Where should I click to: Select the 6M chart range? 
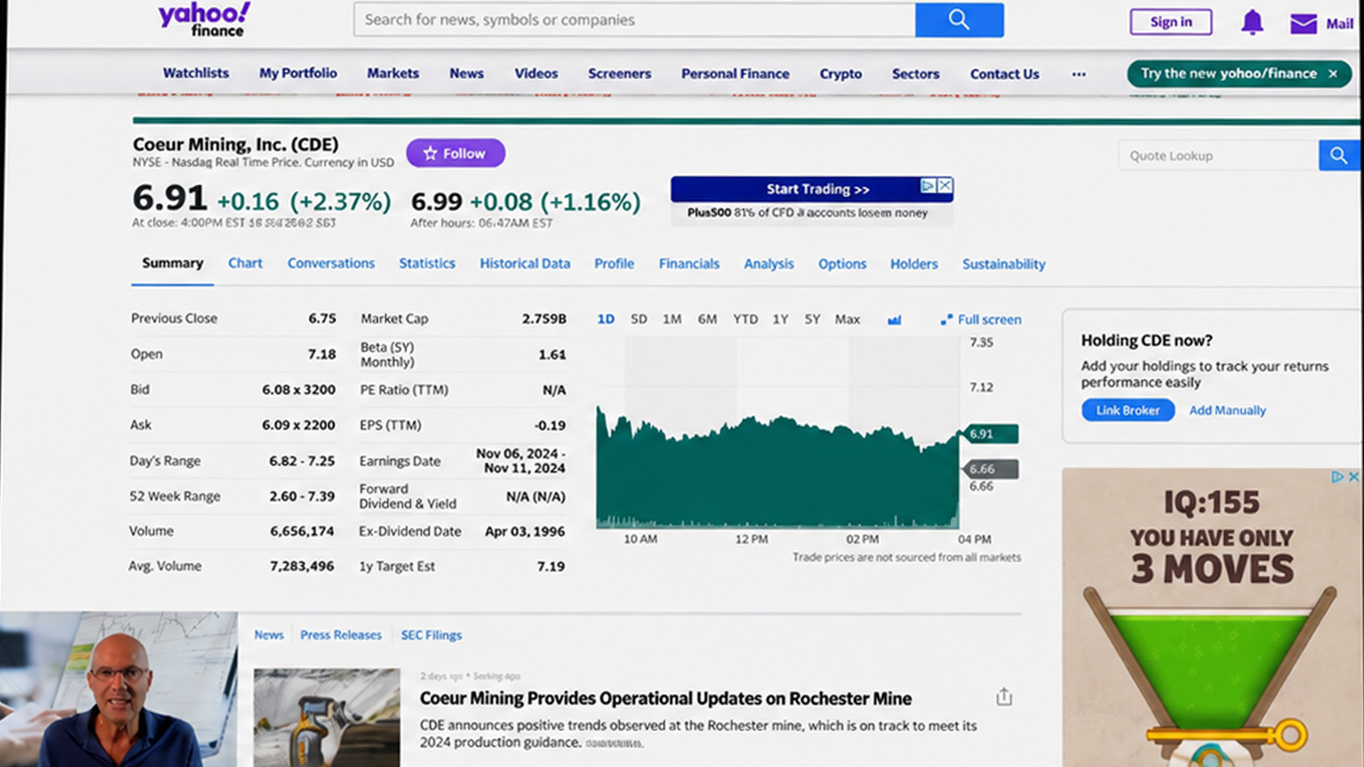[x=708, y=320]
